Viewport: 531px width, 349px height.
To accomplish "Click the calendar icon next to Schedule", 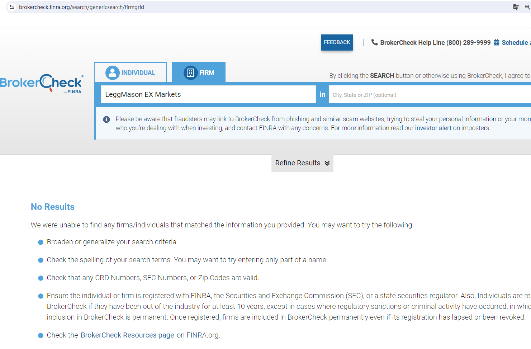I will [x=497, y=42].
